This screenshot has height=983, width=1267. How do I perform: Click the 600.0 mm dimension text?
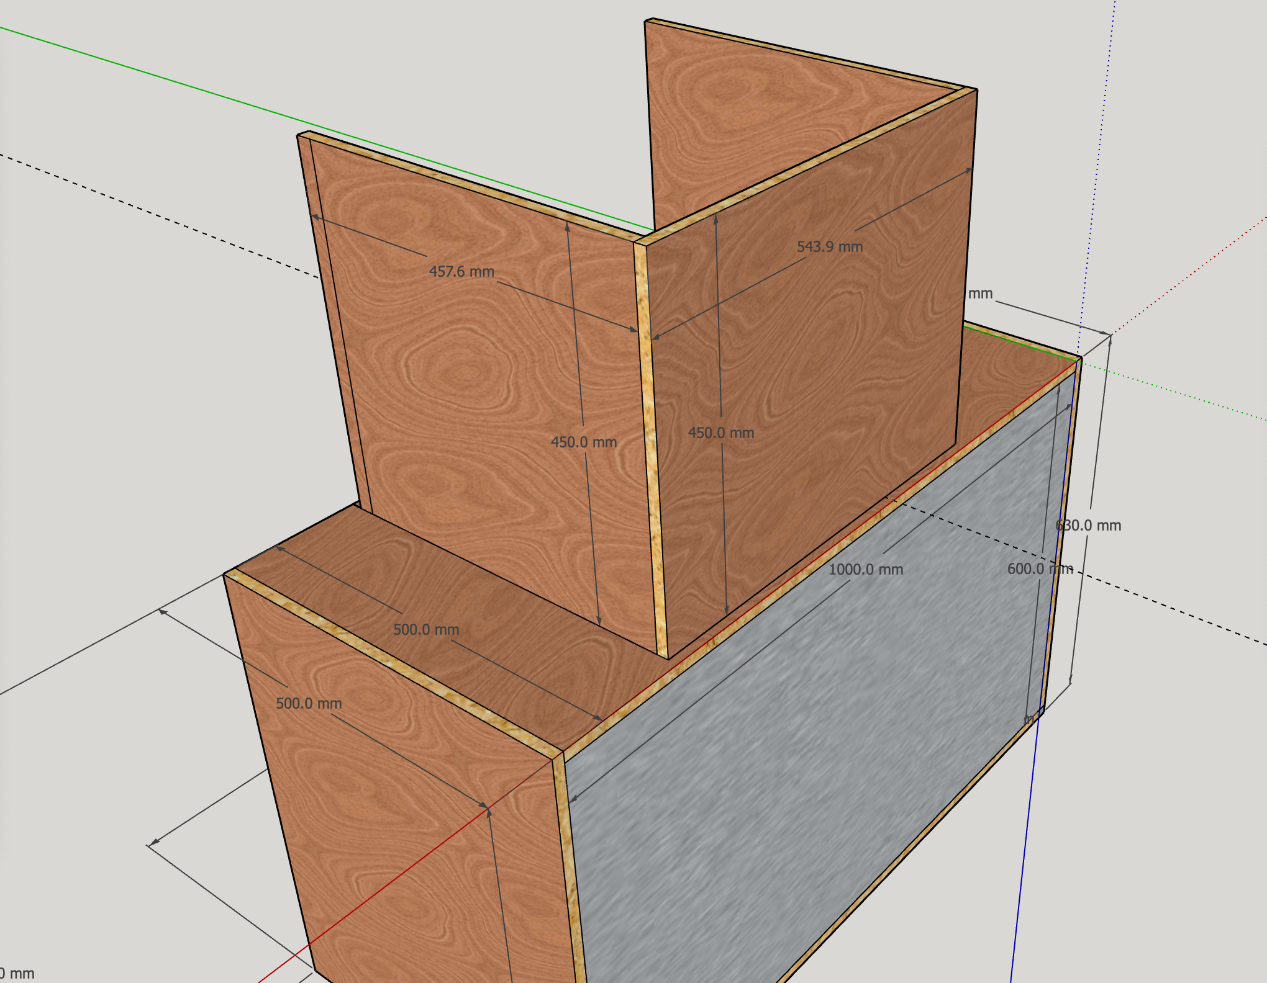[1039, 569]
